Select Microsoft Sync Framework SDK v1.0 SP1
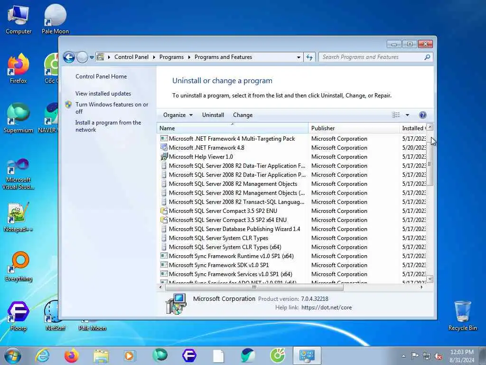 292,265
